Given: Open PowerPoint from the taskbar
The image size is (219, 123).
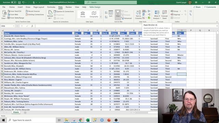Looking at the screenshot, I should (x=109, y=120).
